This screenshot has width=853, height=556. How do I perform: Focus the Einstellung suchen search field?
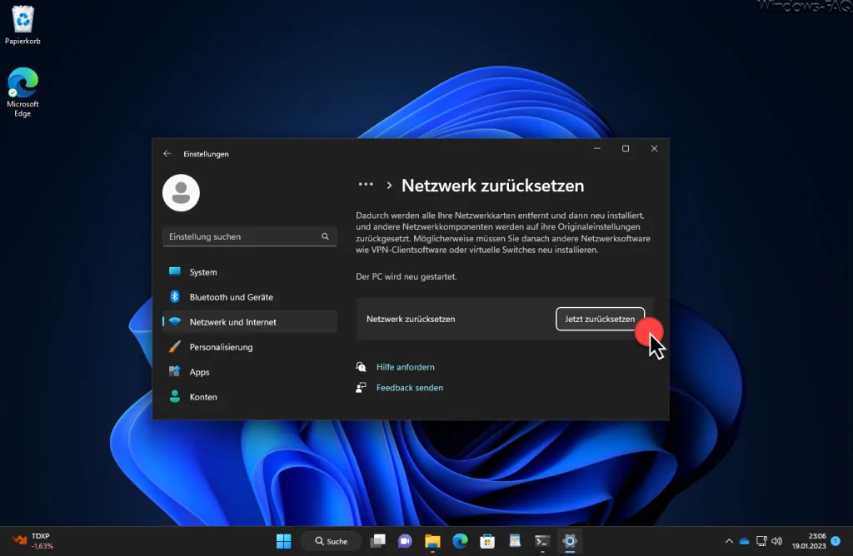click(250, 236)
